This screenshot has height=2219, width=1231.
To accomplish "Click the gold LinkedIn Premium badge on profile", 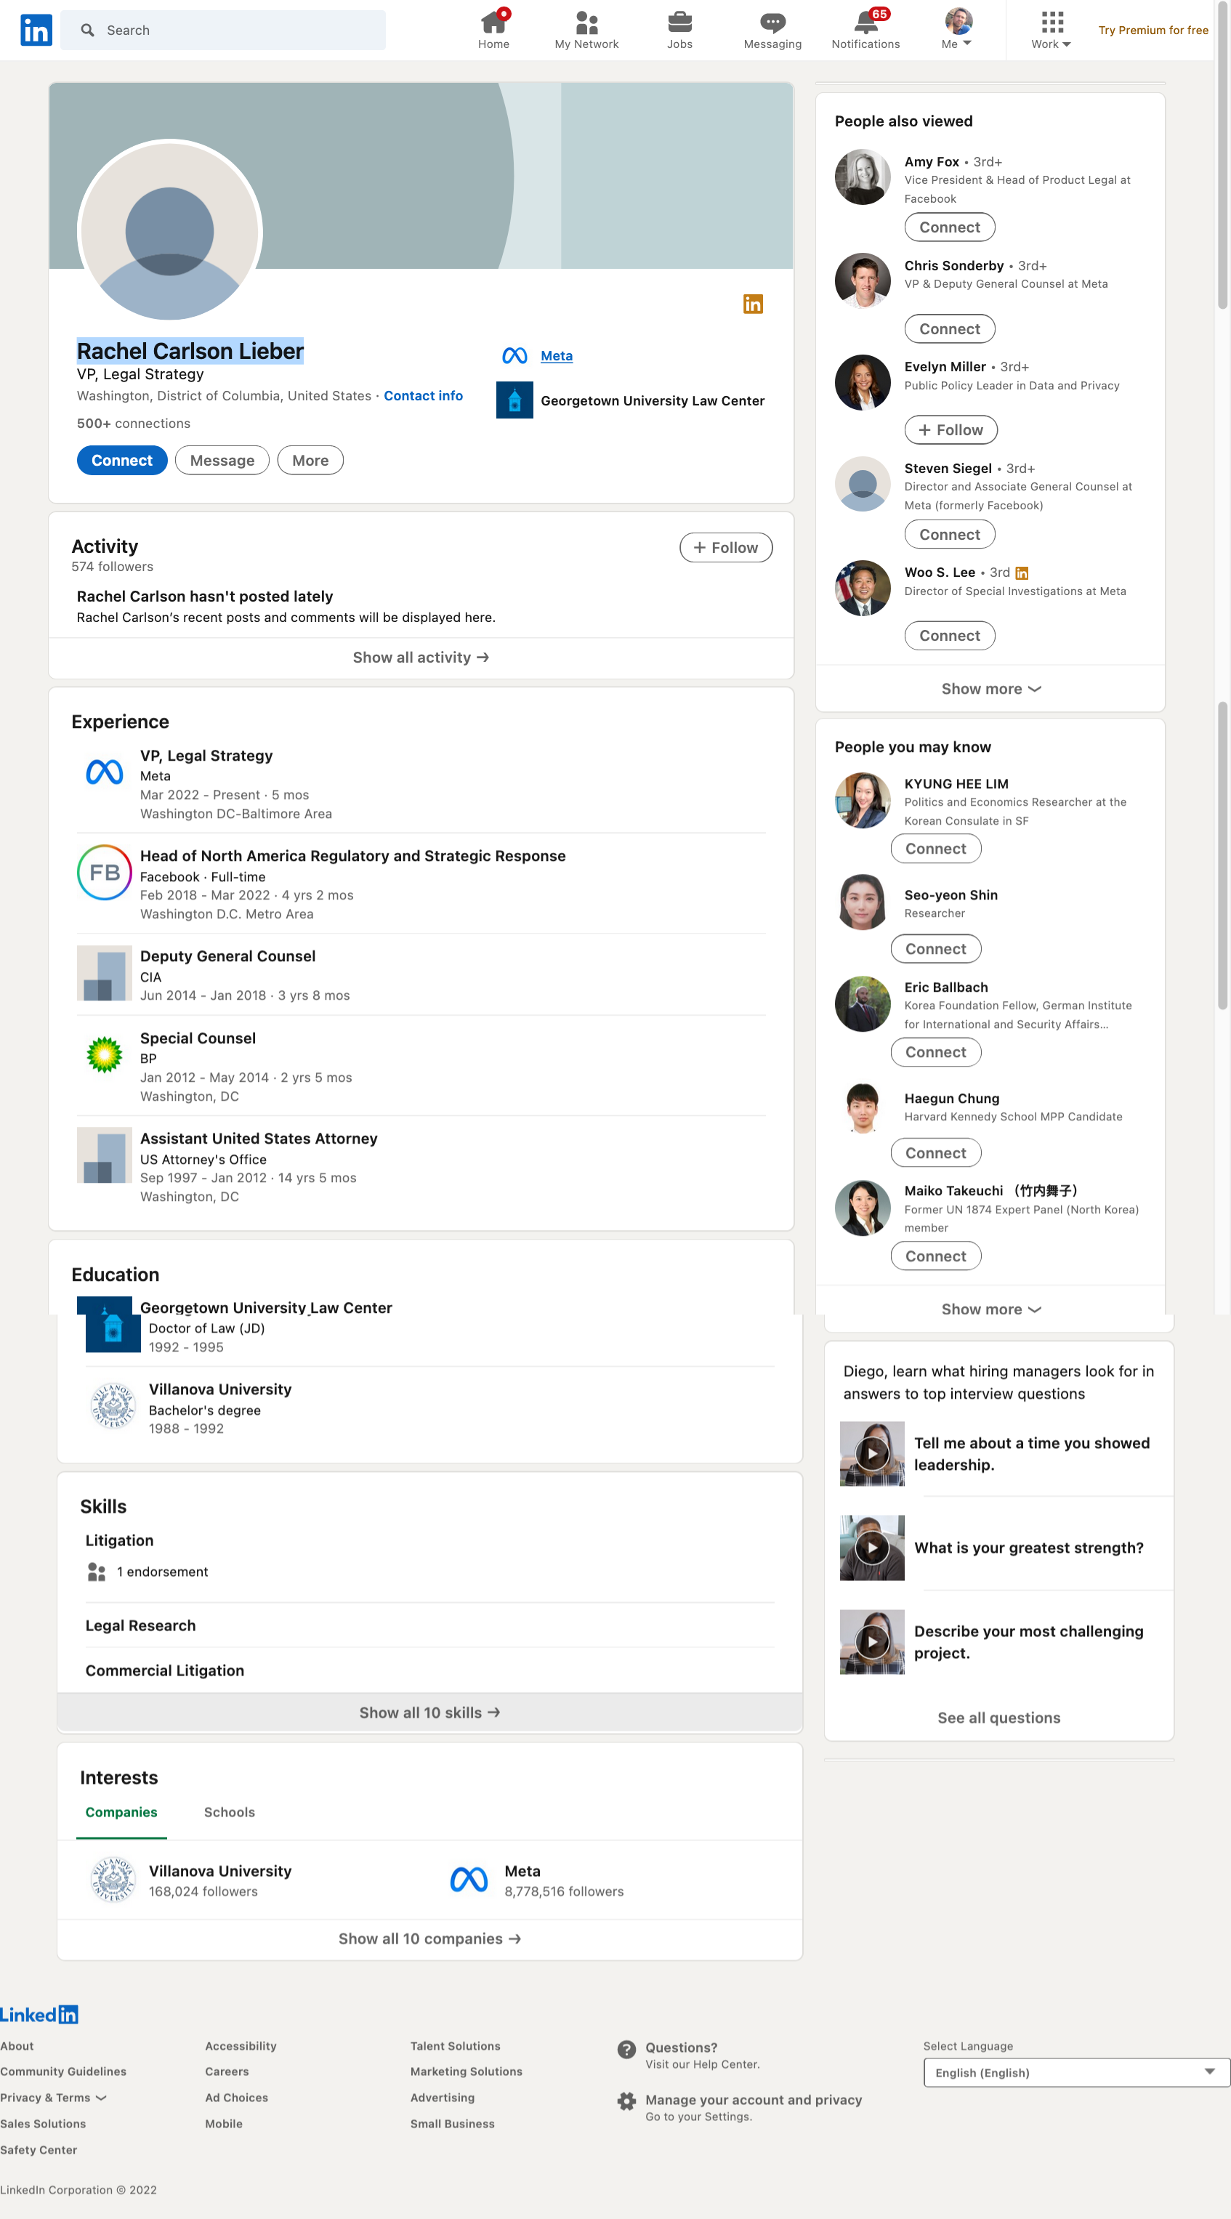I will pos(753,304).
